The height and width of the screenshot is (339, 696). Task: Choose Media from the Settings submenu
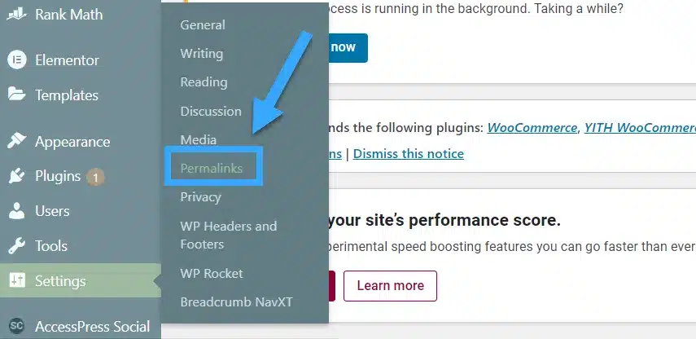[198, 139]
